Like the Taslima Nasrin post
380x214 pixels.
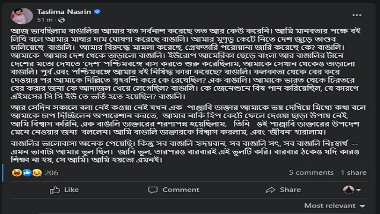pos(64,190)
